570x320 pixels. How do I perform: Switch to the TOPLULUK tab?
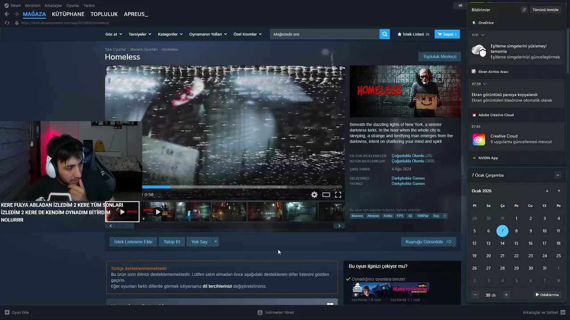(x=104, y=14)
